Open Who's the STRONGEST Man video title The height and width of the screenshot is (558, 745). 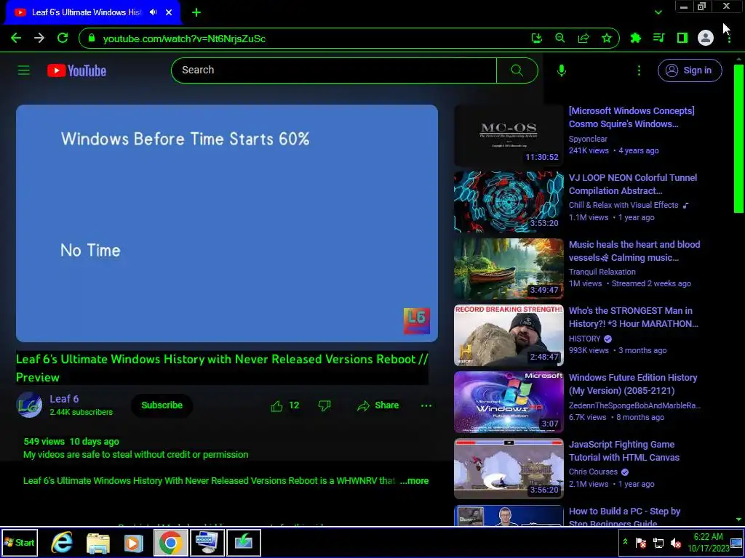[634, 317]
